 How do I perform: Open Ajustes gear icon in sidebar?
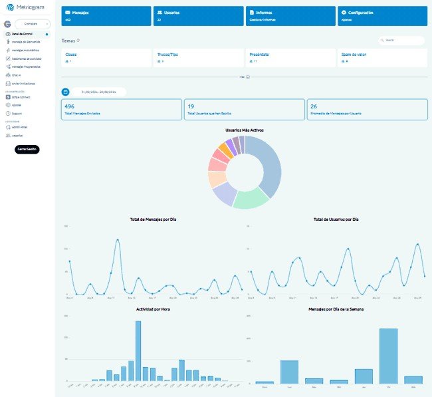pyautogui.click(x=7, y=105)
